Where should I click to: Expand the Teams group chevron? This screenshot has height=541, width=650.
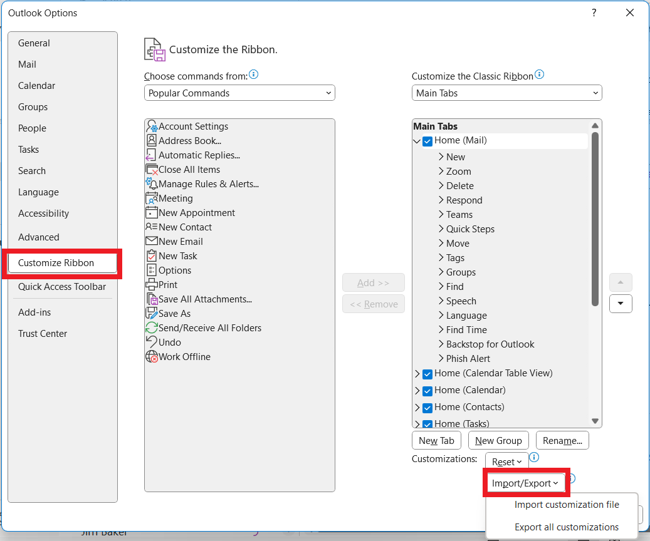point(441,214)
